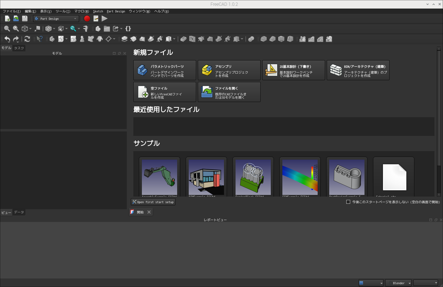Viewport: 443px width, 287px height.
Task: Click the measure caliper icon
Action: coord(86,29)
